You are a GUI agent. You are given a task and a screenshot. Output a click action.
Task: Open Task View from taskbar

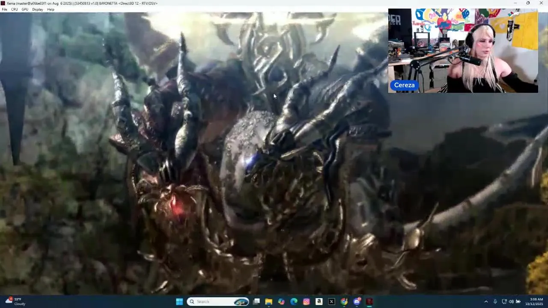tap(256, 302)
